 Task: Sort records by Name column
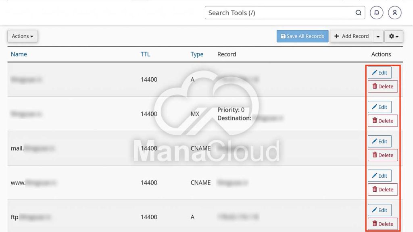[19, 54]
